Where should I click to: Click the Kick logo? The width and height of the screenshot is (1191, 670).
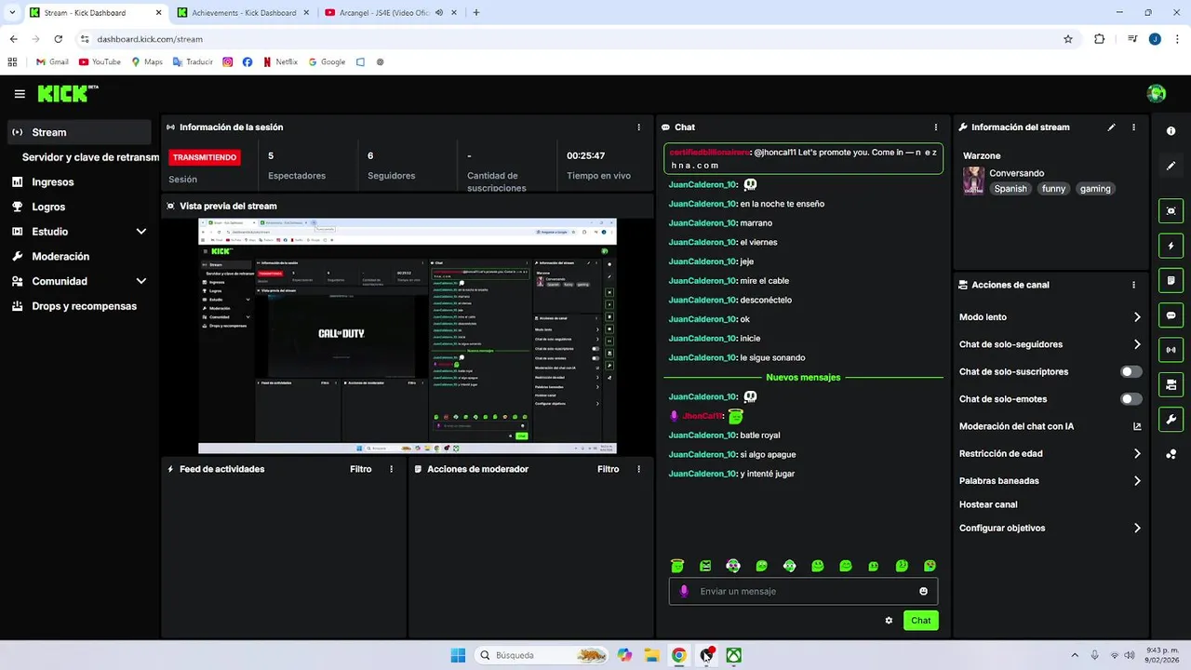[67, 94]
